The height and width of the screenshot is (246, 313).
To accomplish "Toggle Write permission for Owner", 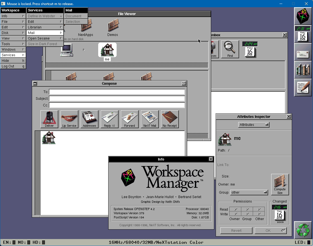I will pos(235,214).
